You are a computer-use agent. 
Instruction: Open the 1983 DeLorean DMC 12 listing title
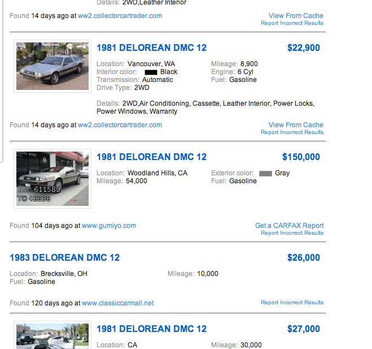pos(64,258)
